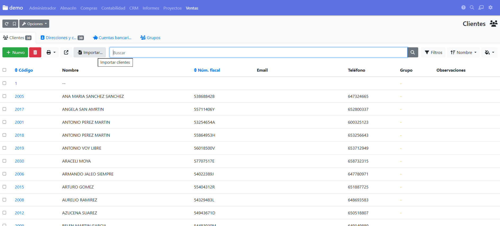This screenshot has height=226, width=500.
Task: Expand the print options dropdown
Action: tap(51, 52)
